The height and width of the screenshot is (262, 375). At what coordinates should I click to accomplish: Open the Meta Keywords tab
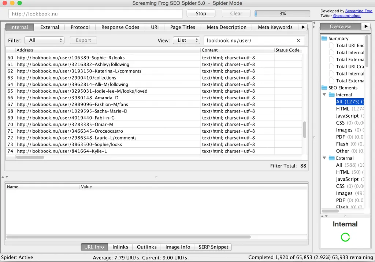tap(275, 27)
